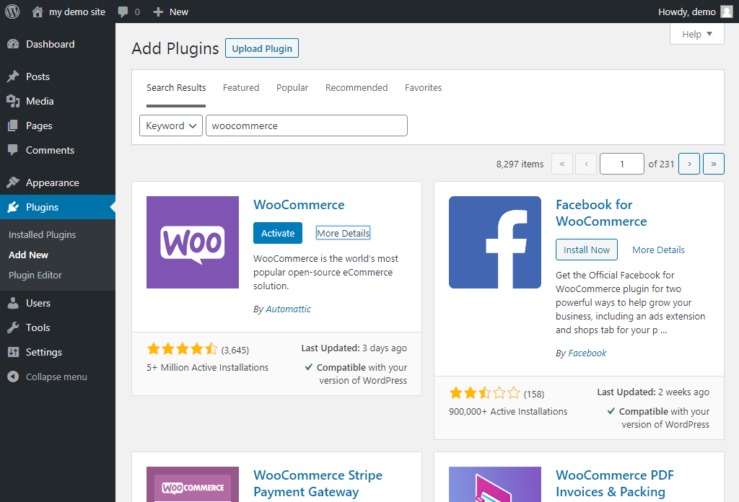Click the Settings sidebar icon
Screen dimensions: 739x502
point(13,352)
